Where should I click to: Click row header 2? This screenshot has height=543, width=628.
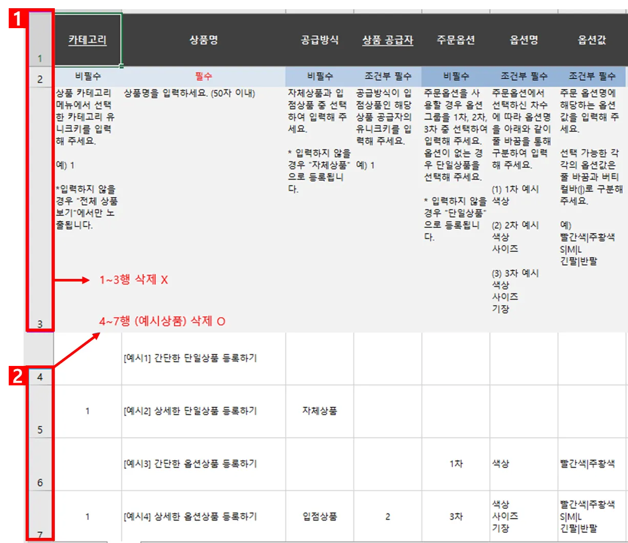40,77
